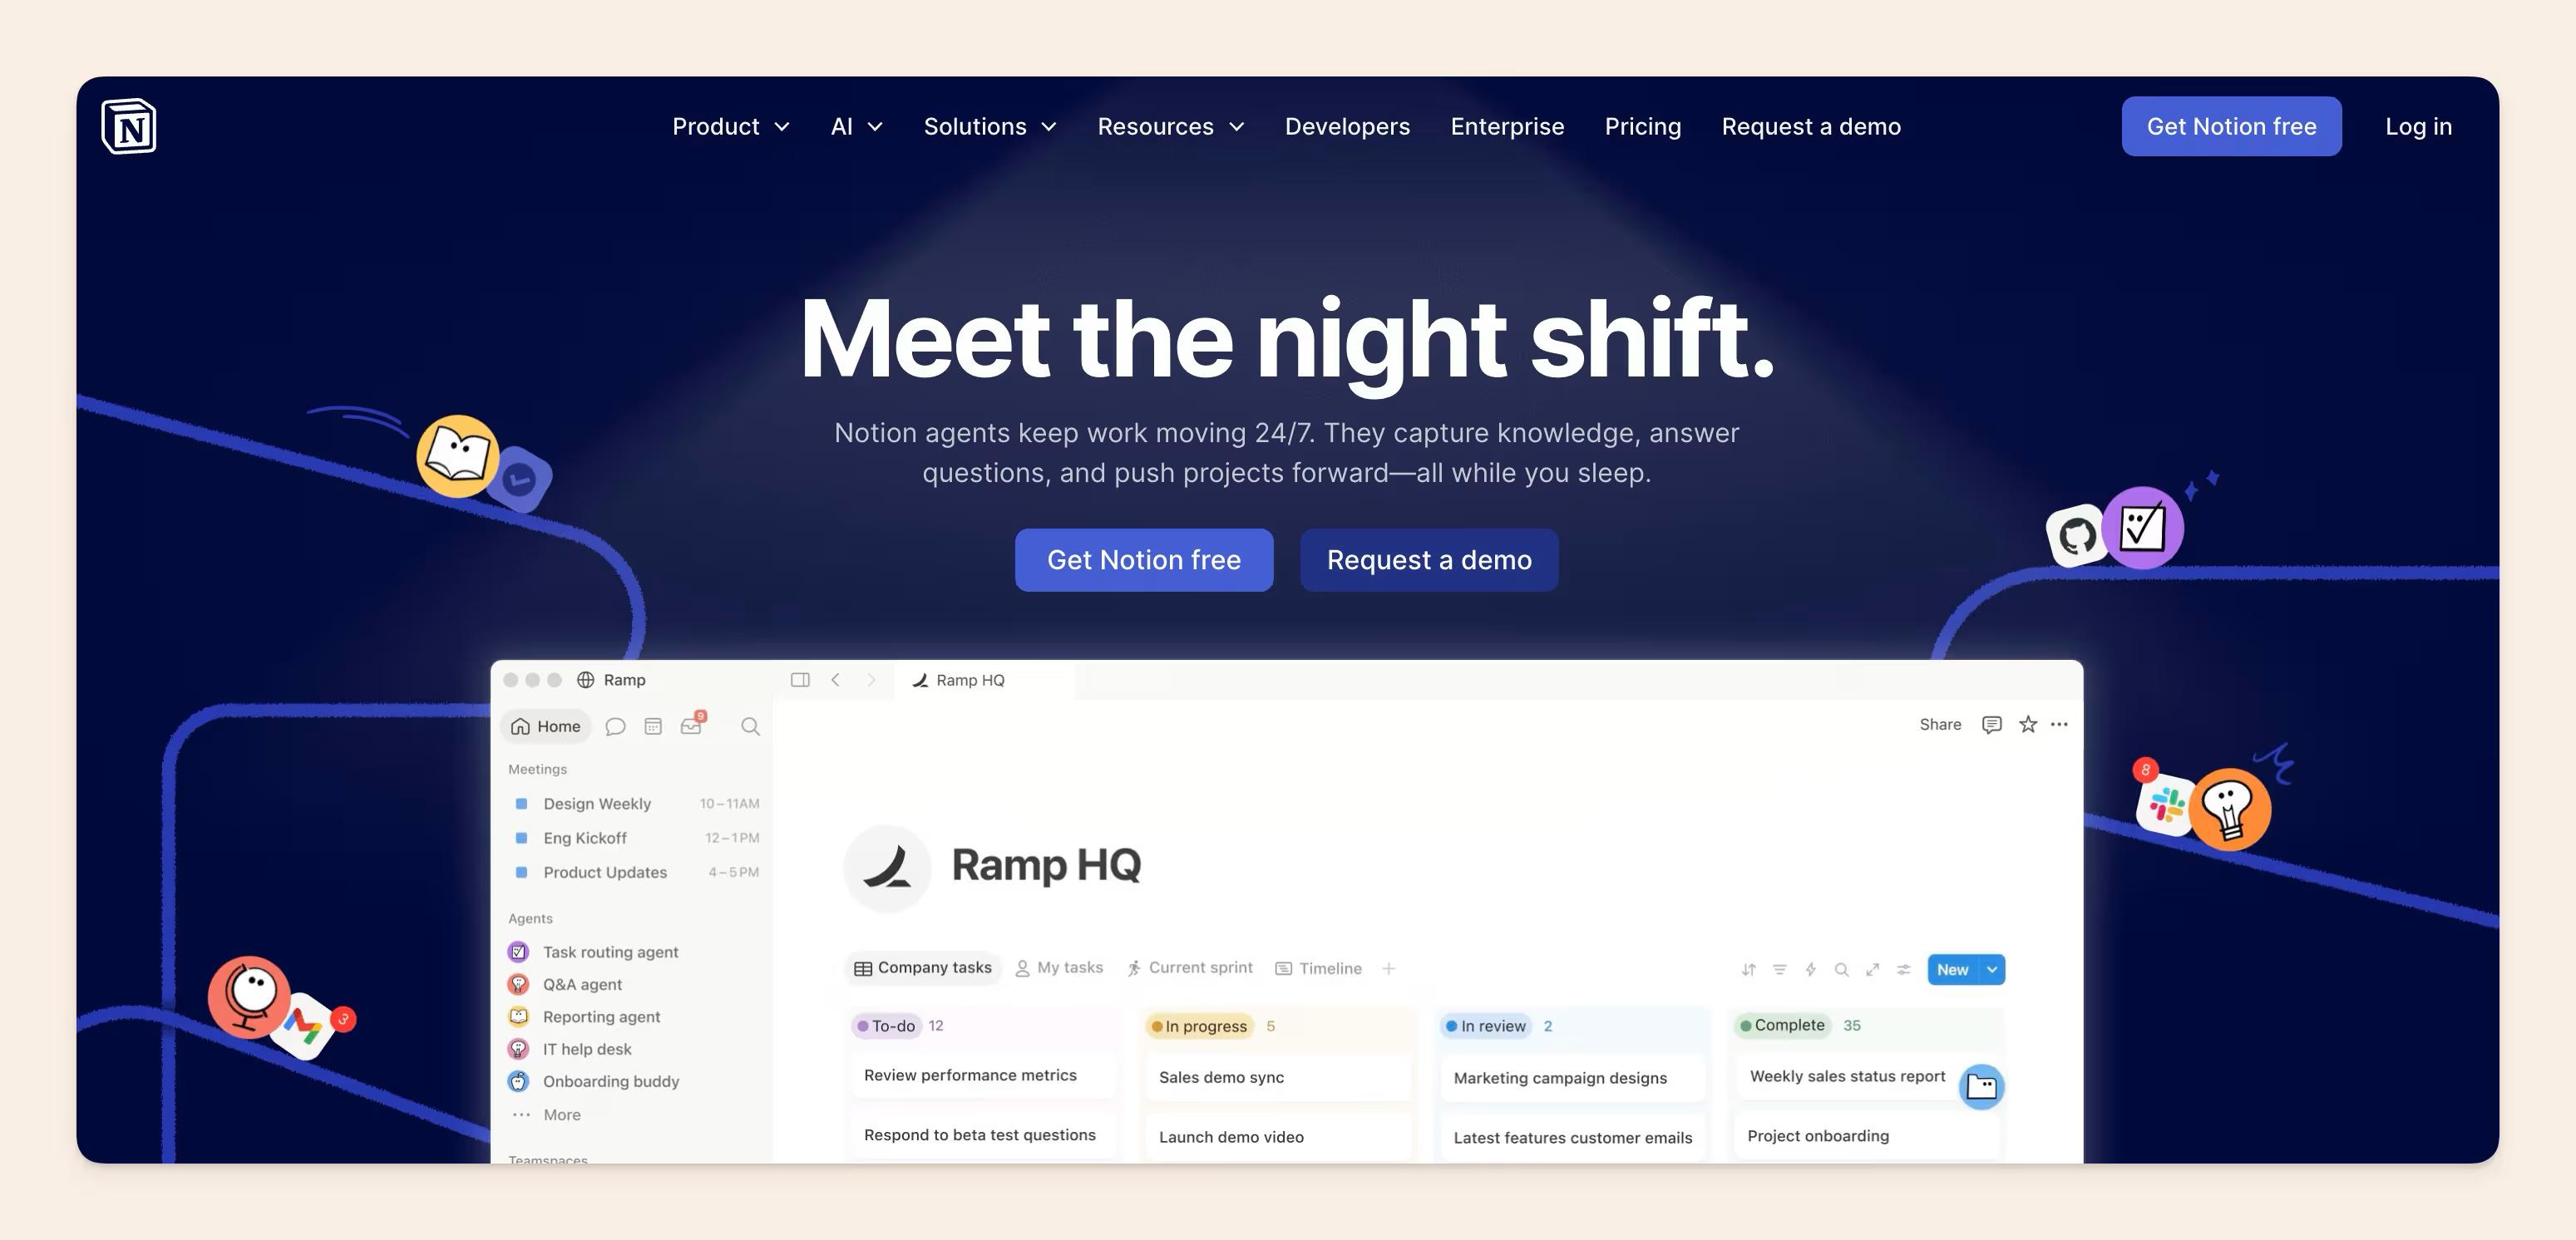This screenshot has height=1240, width=2576.
Task: Open the Sales demo sync card
Action: tap(1277, 1077)
